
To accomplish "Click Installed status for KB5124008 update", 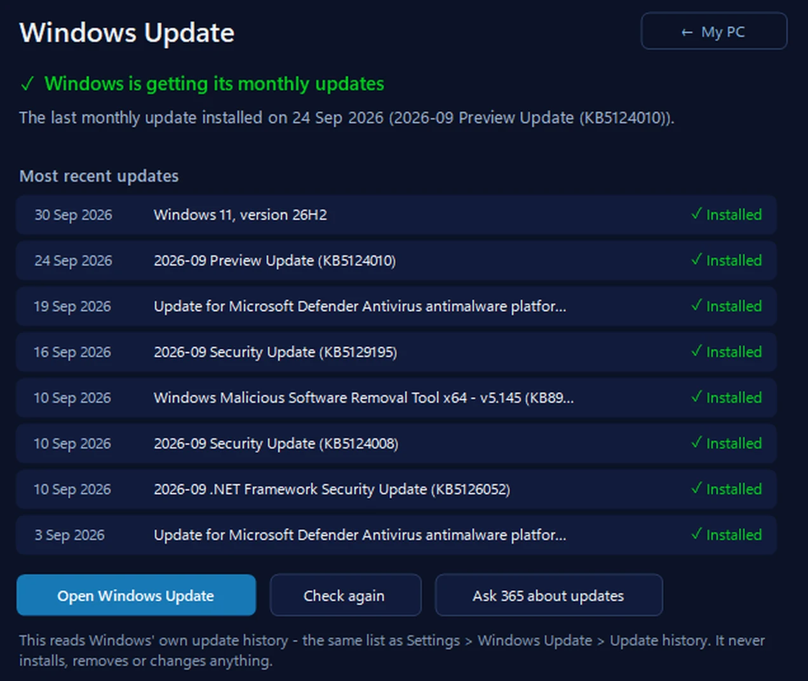I will pyautogui.click(x=727, y=443).
